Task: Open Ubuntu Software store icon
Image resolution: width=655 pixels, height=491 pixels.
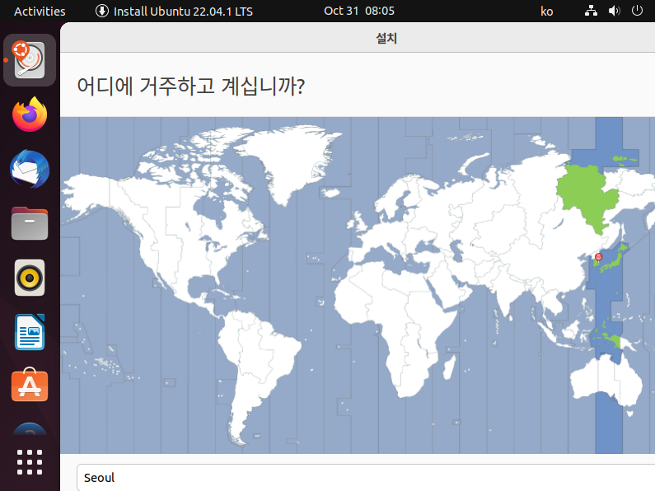Action: (29, 385)
